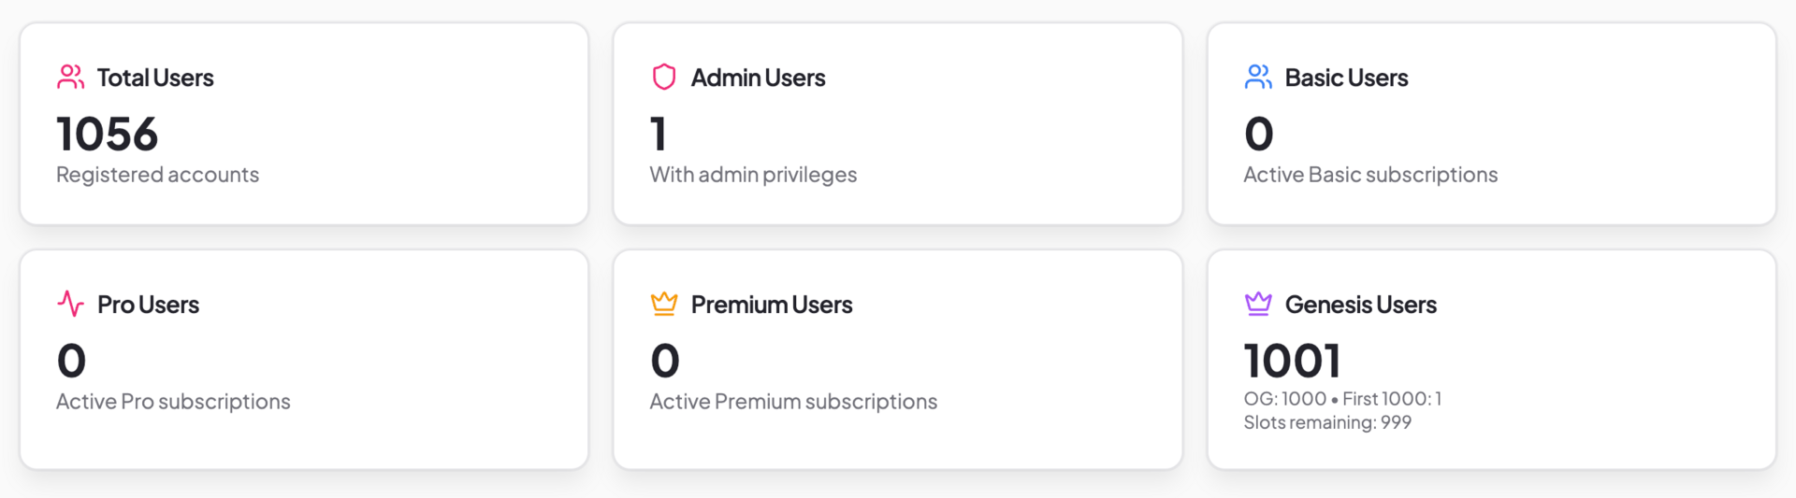The width and height of the screenshot is (1796, 498).
Task: Click the With admin privileges text
Action: click(753, 175)
